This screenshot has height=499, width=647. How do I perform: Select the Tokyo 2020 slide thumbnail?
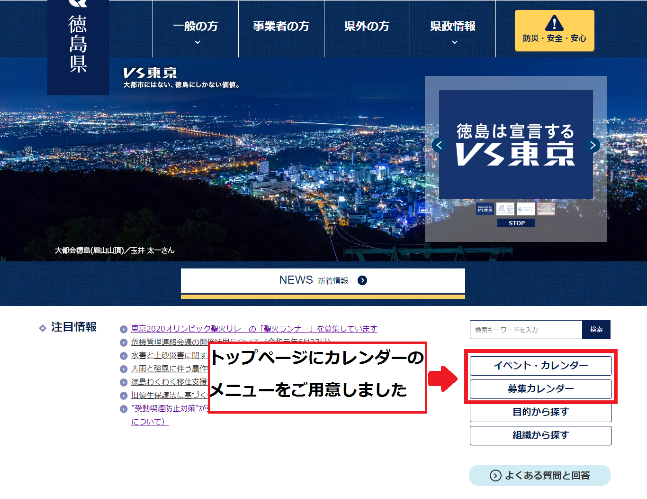pos(505,209)
